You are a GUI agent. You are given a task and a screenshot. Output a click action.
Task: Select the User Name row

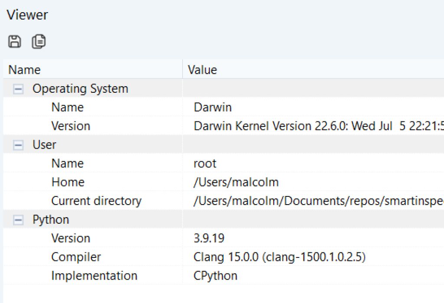(67, 163)
